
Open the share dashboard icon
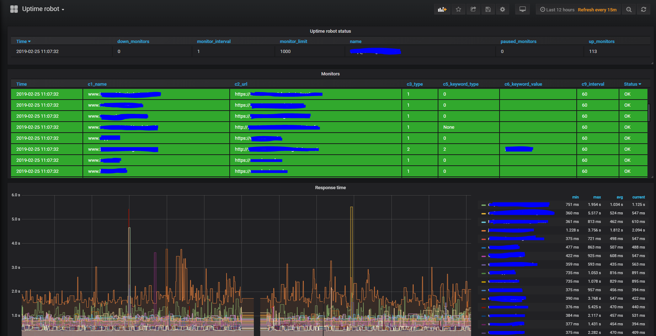(x=473, y=10)
